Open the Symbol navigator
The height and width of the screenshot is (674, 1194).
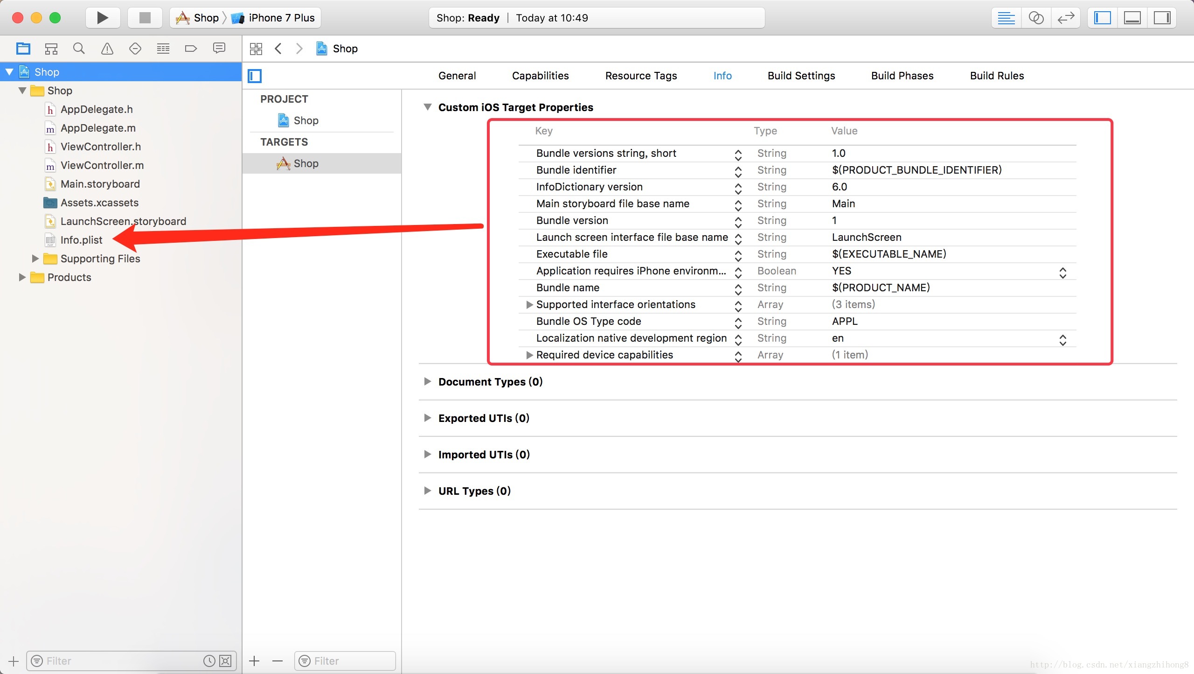pos(51,49)
